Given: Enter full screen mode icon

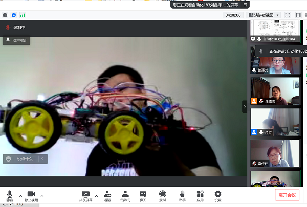Looking at the screenshot, I should (x=288, y=15).
